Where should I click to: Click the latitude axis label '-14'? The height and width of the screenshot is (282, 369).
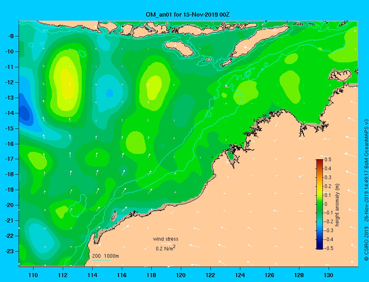pyautogui.click(x=10, y=113)
